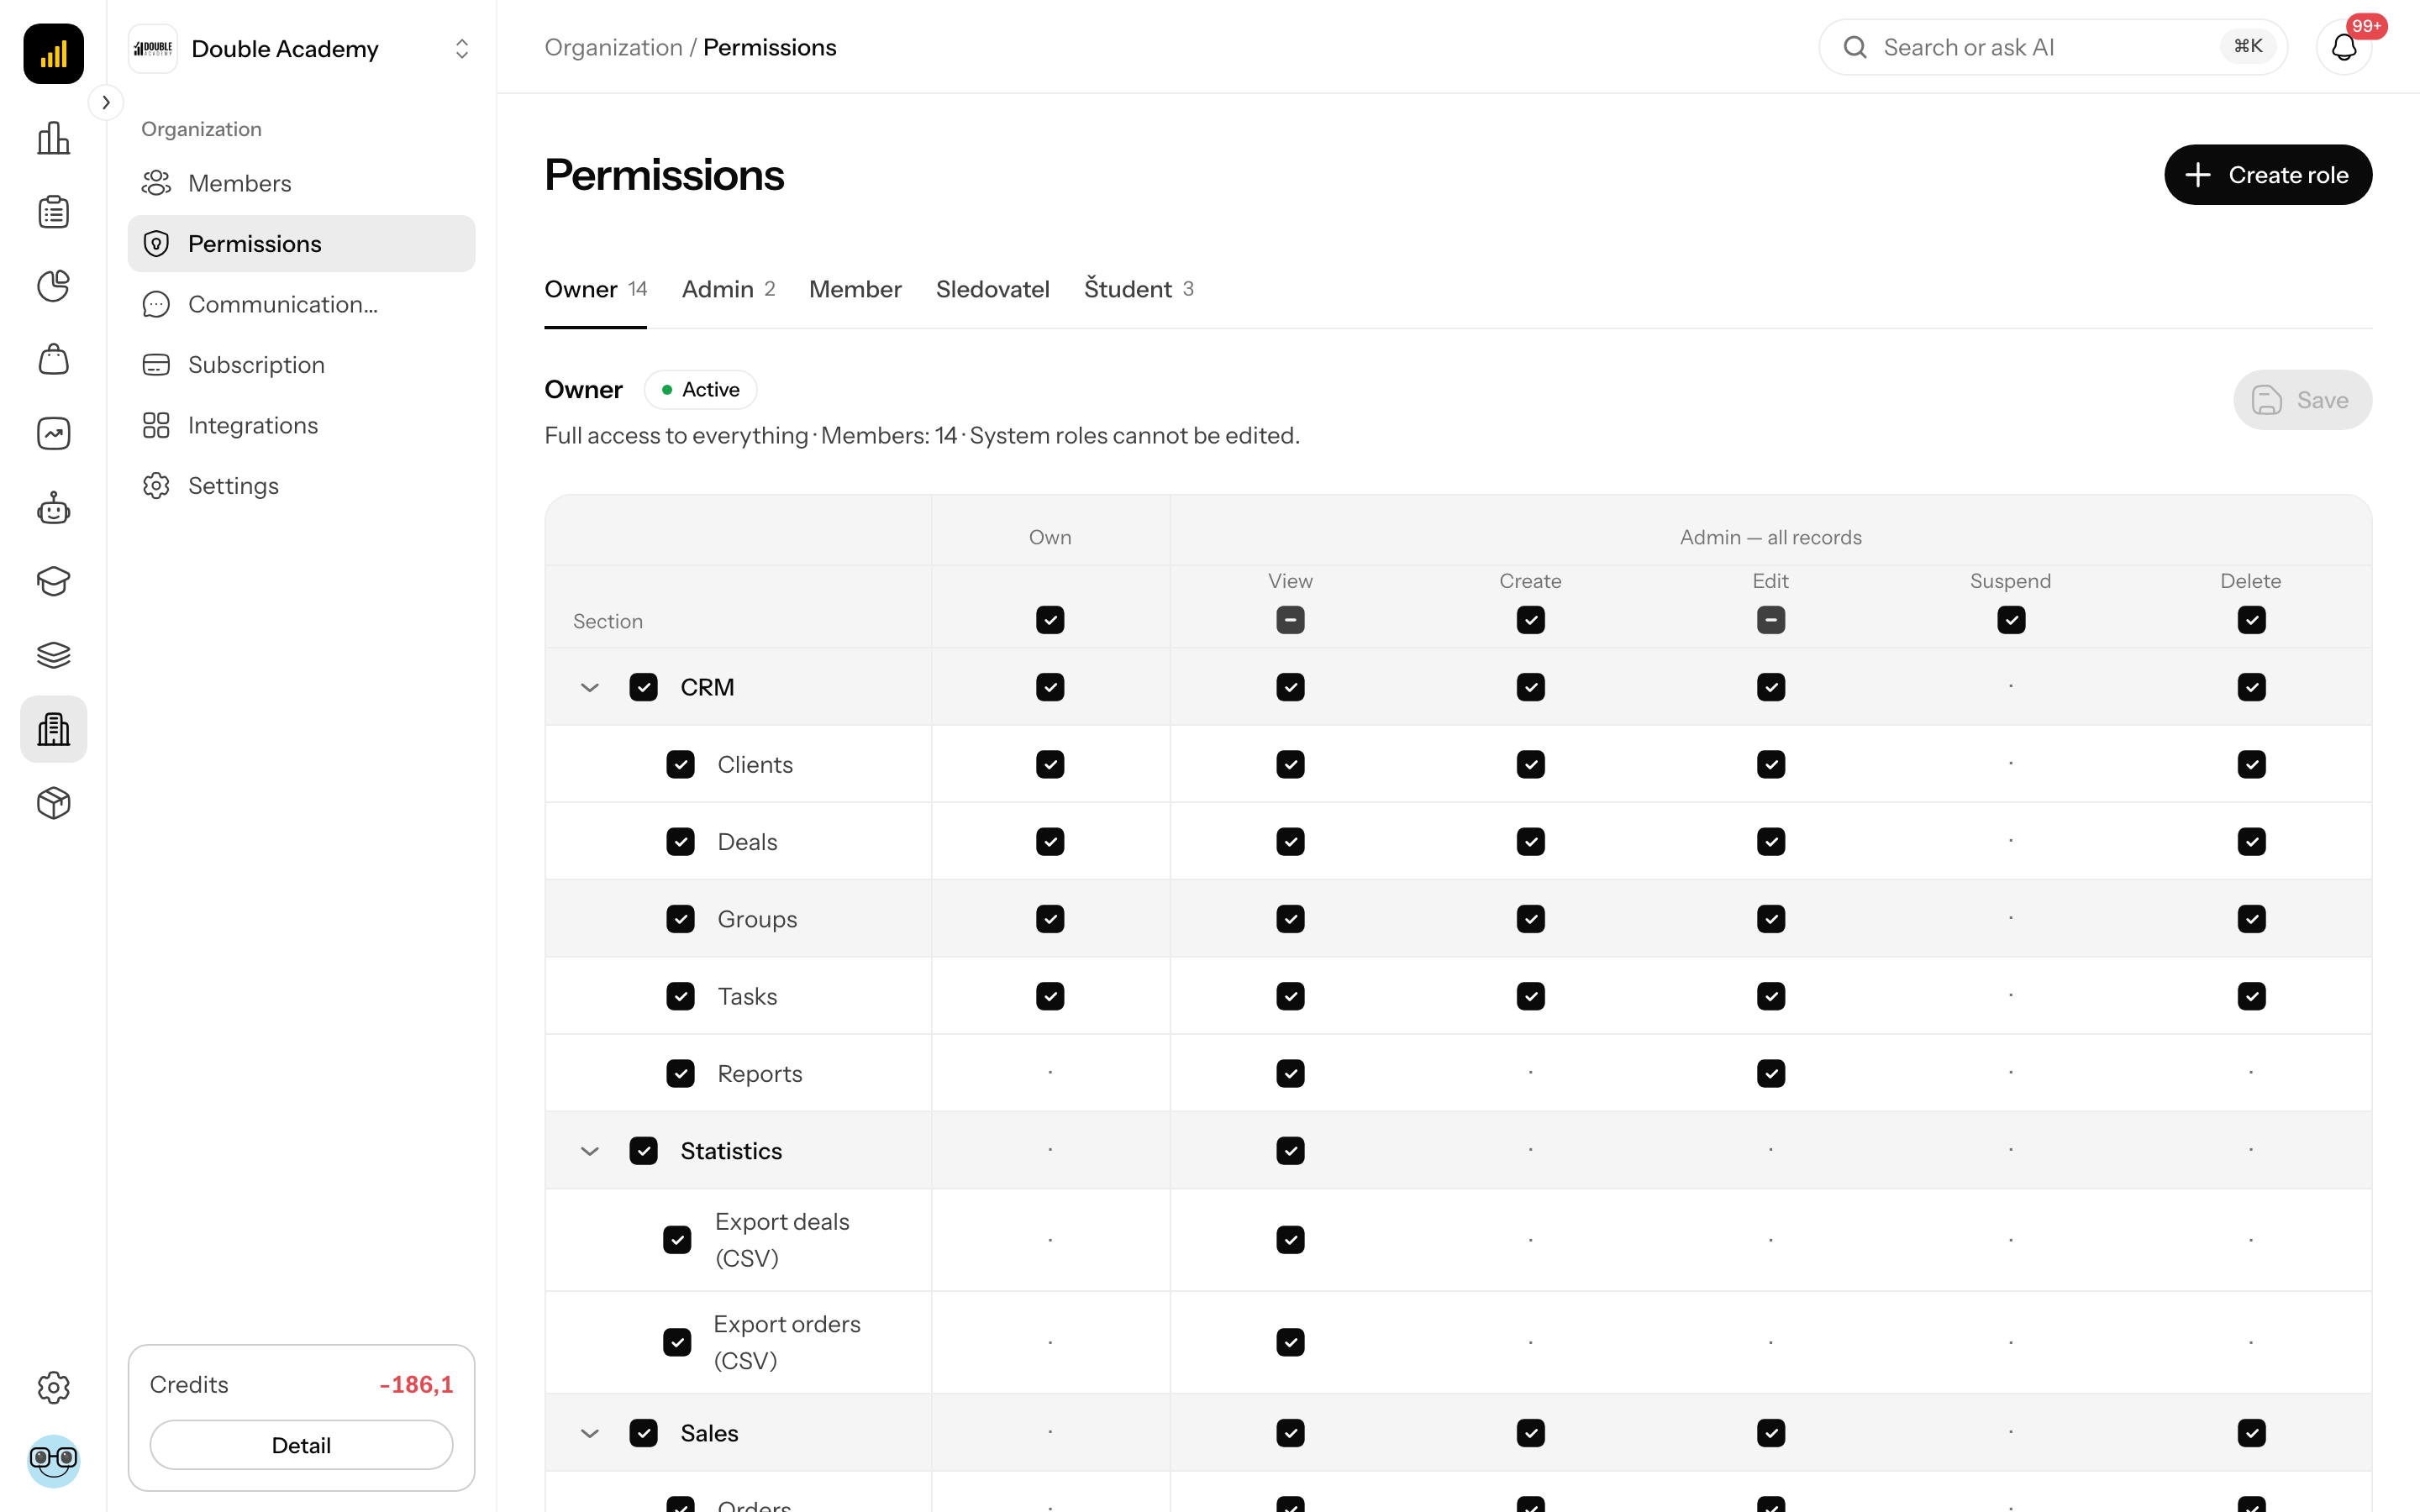Collapse the Sales section chevron
This screenshot has height=1512, width=2420.
(589, 1433)
